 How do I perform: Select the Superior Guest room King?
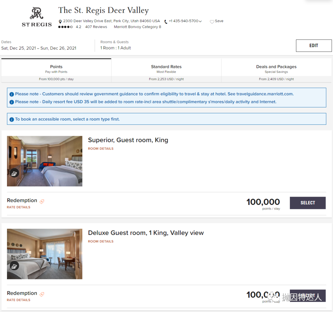pos(307,203)
